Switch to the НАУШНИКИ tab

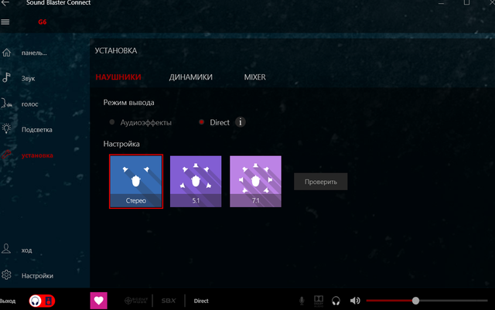tap(118, 77)
